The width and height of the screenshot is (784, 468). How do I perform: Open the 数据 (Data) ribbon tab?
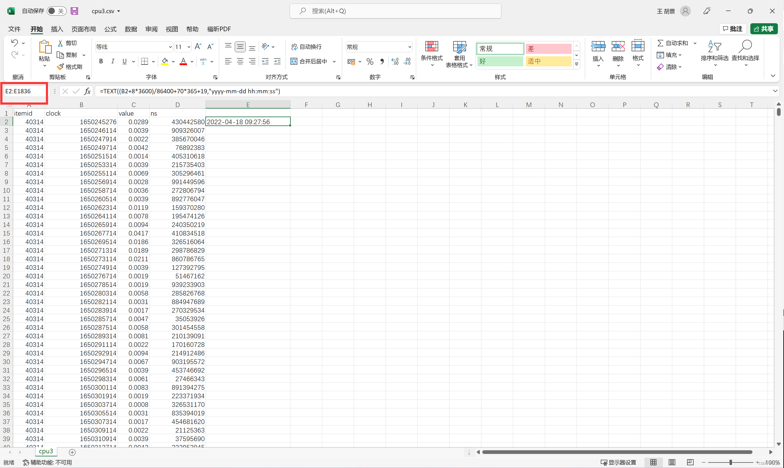pyautogui.click(x=131, y=29)
